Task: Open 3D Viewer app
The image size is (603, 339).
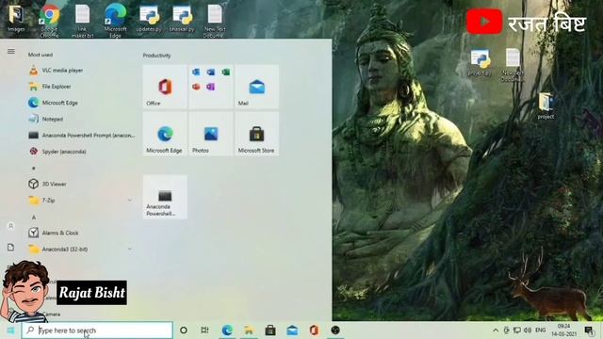Action: point(48,184)
